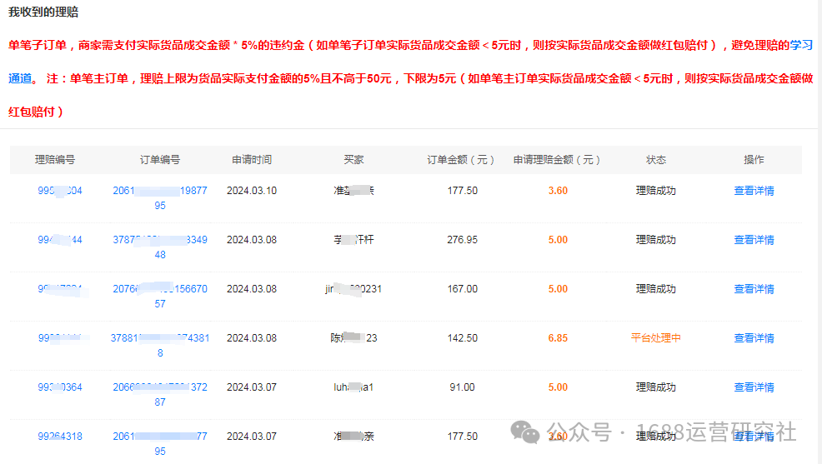The image size is (822, 464).
Task: Select 理赔成功 status in the 2024.03.10 row
Action: pos(656,191)
